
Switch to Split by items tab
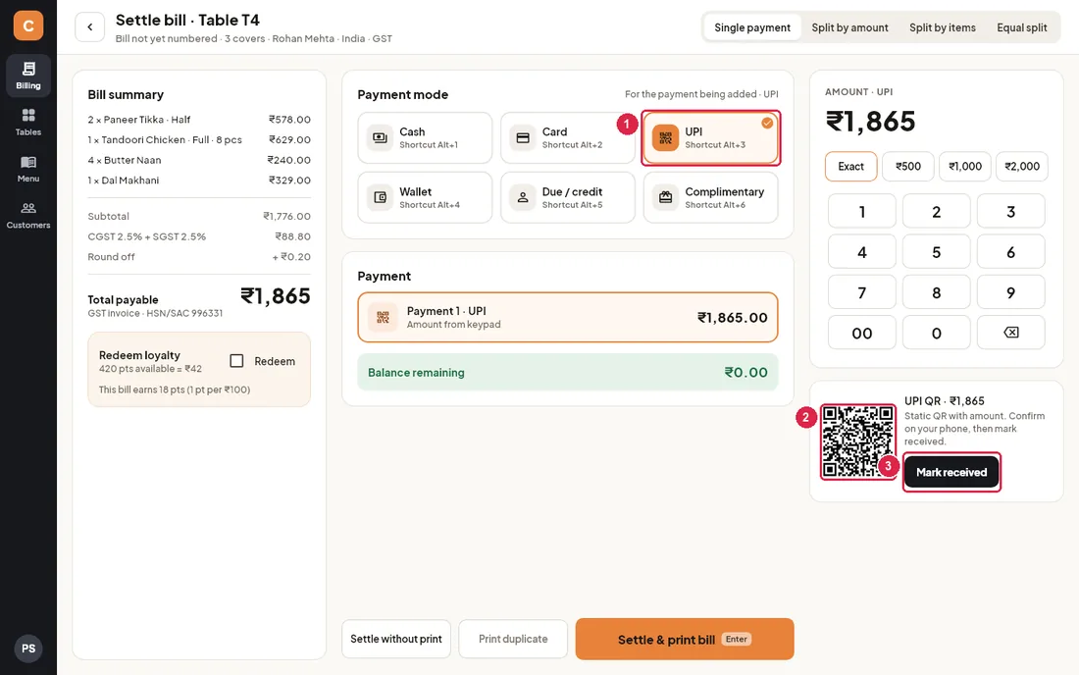942,27
